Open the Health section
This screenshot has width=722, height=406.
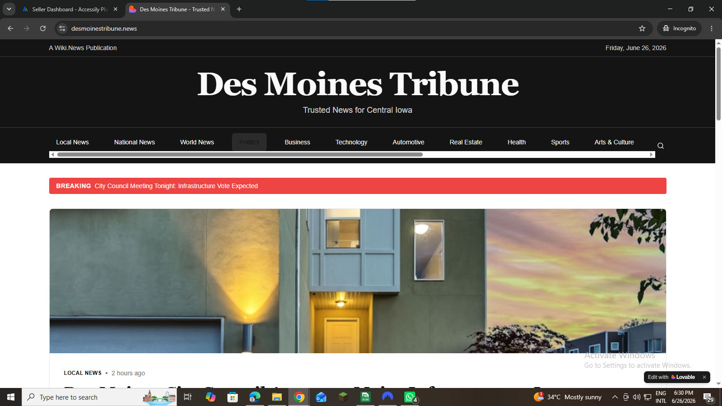tap(517, 142)
